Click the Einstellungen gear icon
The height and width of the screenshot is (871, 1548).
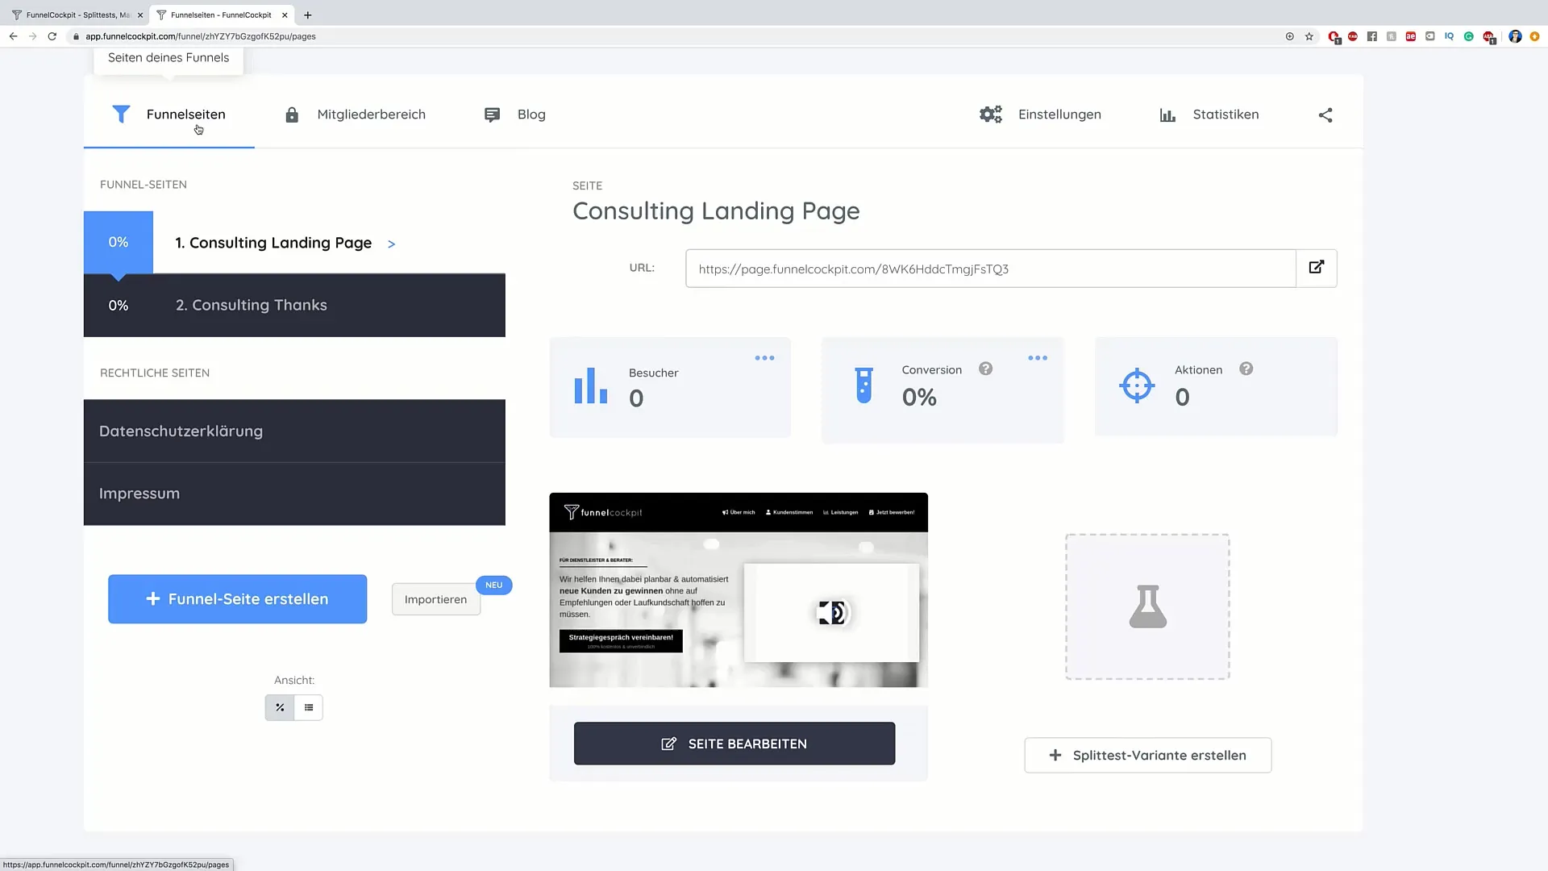point(990,114)
